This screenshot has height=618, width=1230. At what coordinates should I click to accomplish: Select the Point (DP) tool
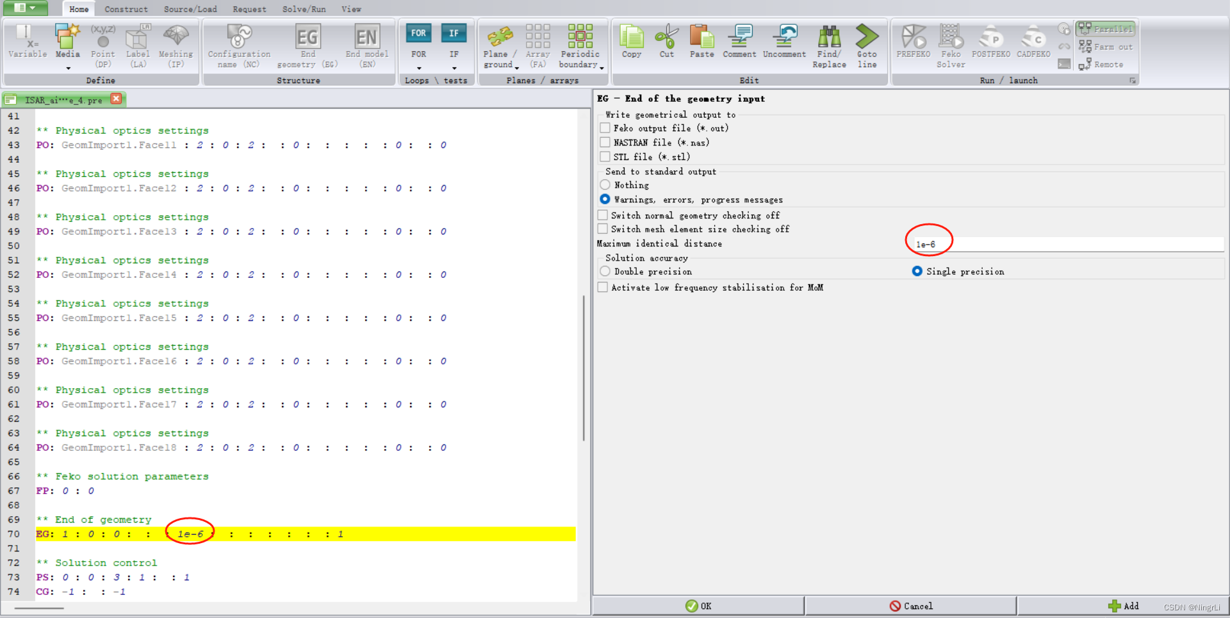(x=102, y=45)
